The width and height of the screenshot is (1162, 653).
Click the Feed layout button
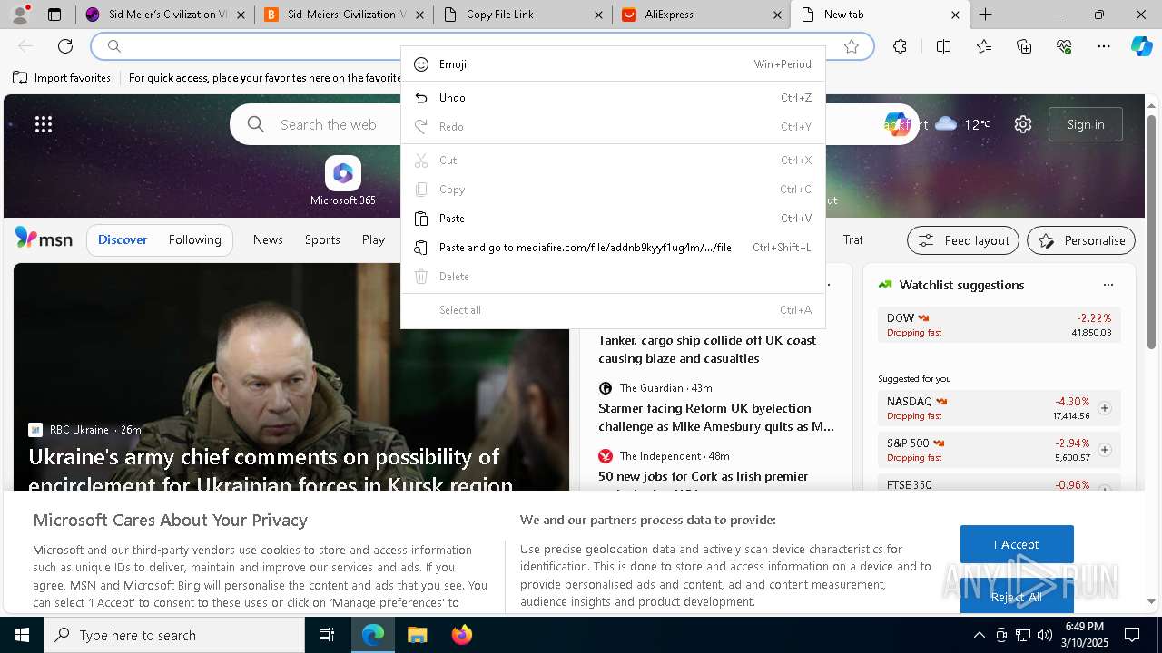(x=963, y=240)
